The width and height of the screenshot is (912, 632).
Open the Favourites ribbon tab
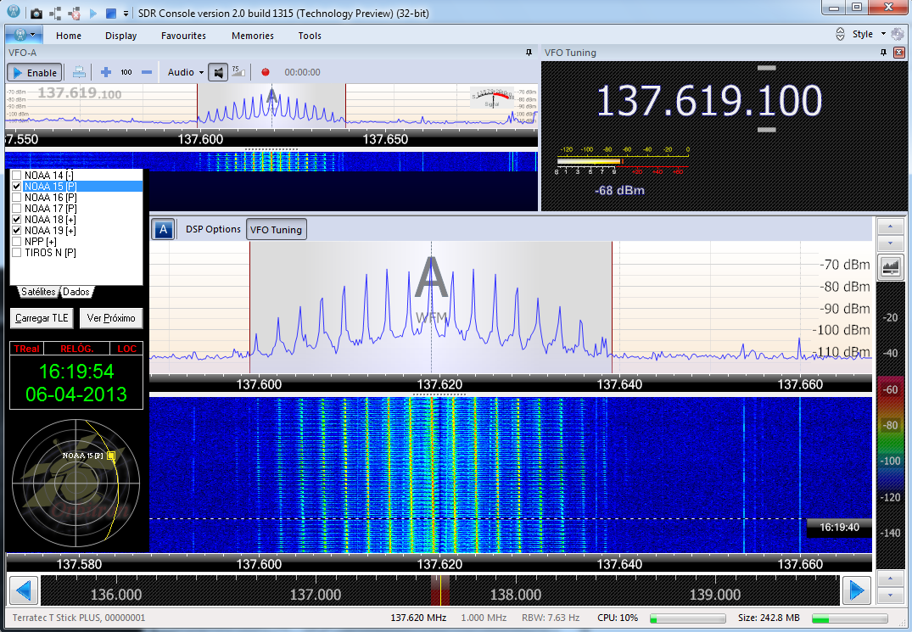click(x=183, y=36)
